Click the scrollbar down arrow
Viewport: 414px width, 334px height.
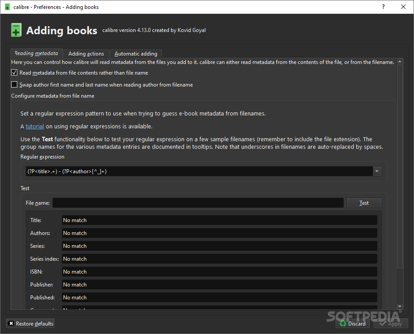(400, 306)
